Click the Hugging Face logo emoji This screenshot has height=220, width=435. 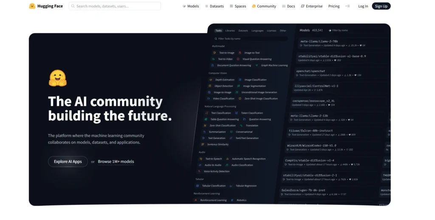tap(32, 6)
